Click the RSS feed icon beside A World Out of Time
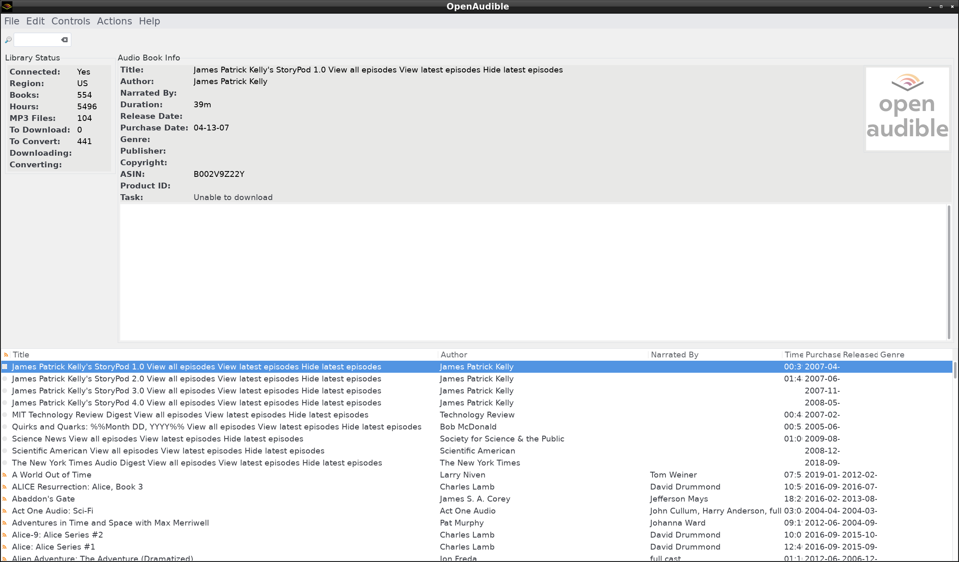Image resolution: width=959 pixels, height=562 pixels. pos(5,475)
